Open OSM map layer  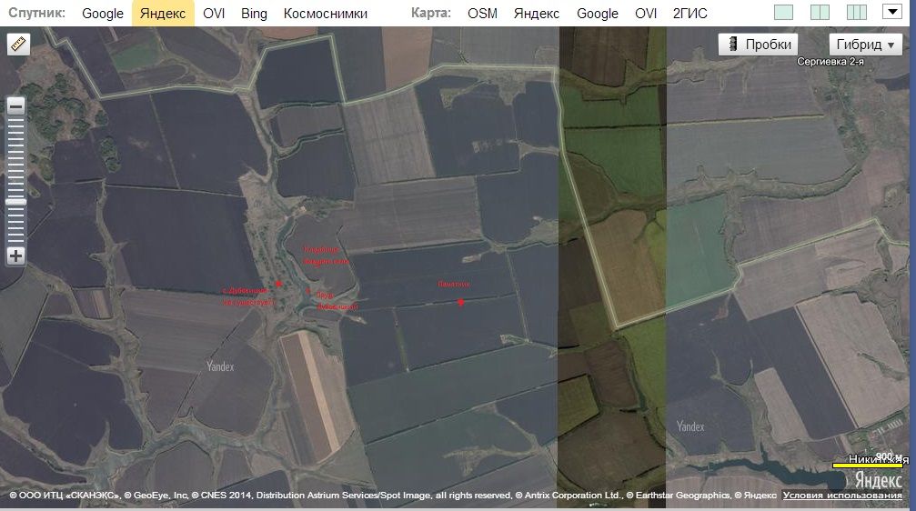pos(482,14)
